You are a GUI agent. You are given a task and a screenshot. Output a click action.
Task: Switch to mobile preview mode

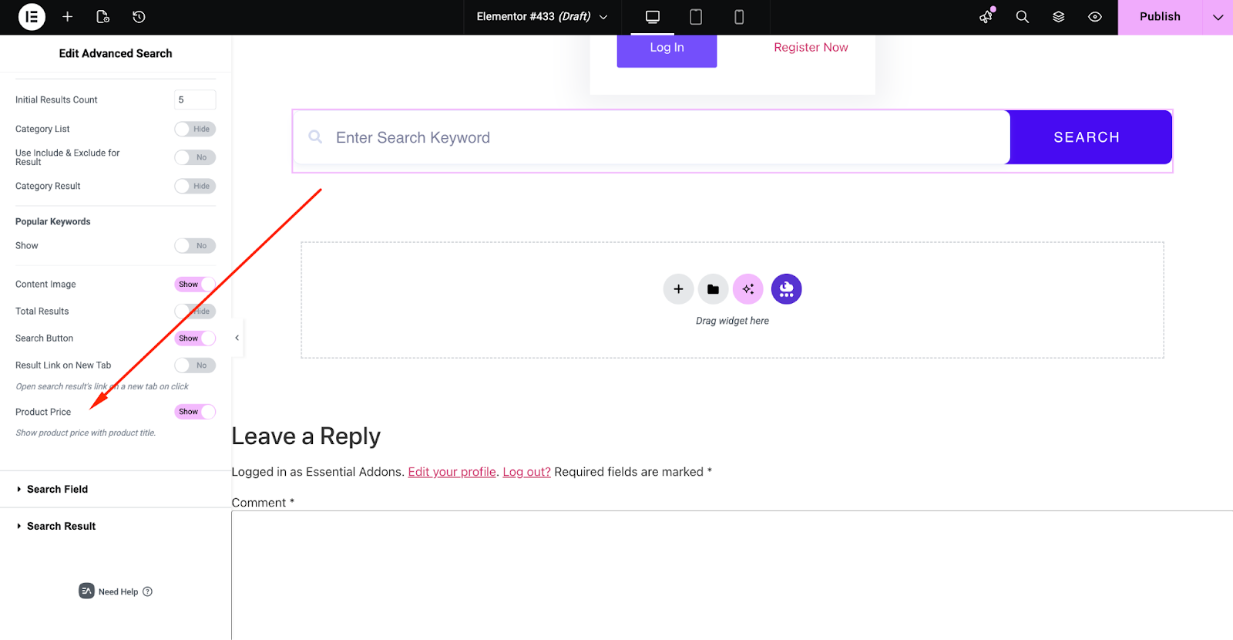tap(738, 17)
